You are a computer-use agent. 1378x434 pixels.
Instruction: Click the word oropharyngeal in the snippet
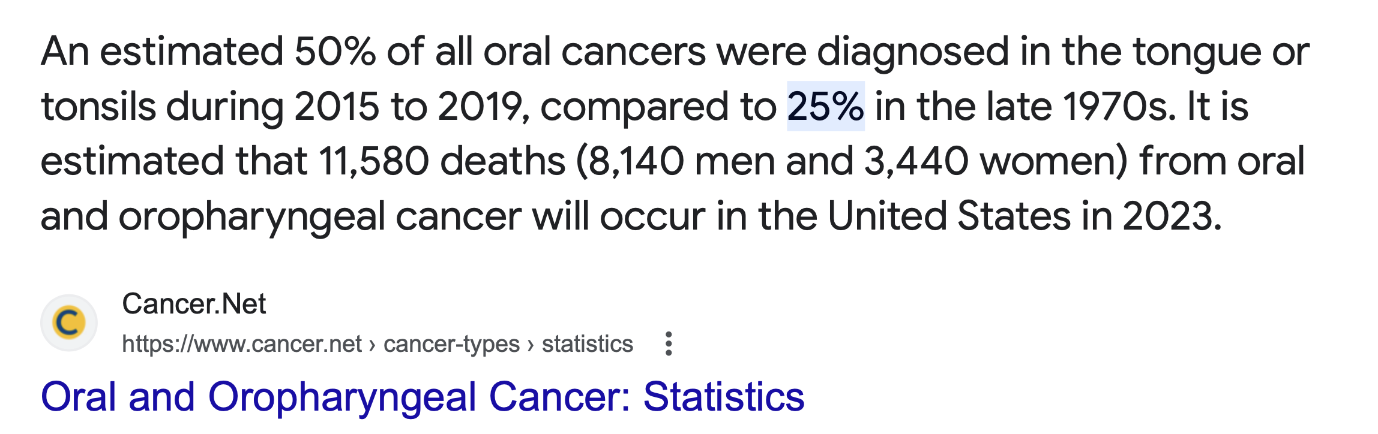[252, 217]
